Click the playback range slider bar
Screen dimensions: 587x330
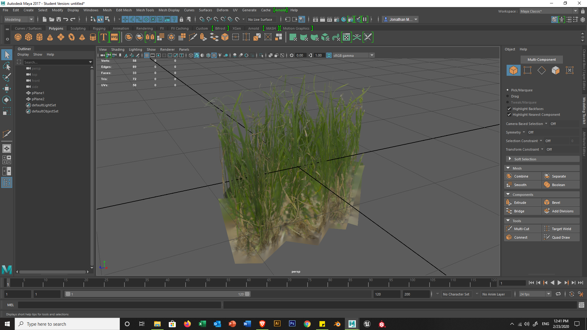(x=157, y=294)
